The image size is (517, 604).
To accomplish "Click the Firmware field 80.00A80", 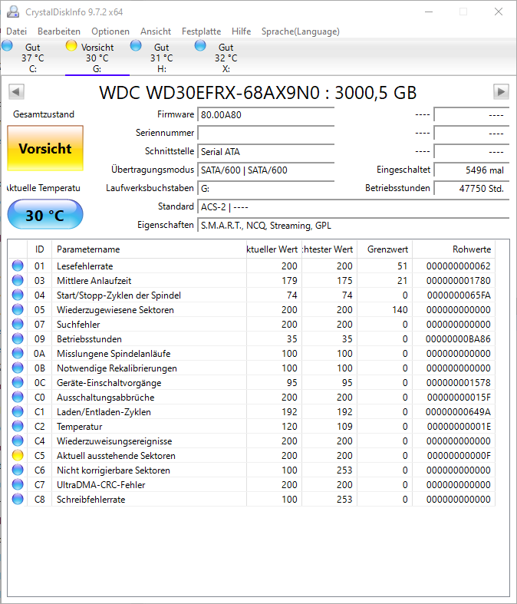I will pyautogui.click(x=265, y=115).
